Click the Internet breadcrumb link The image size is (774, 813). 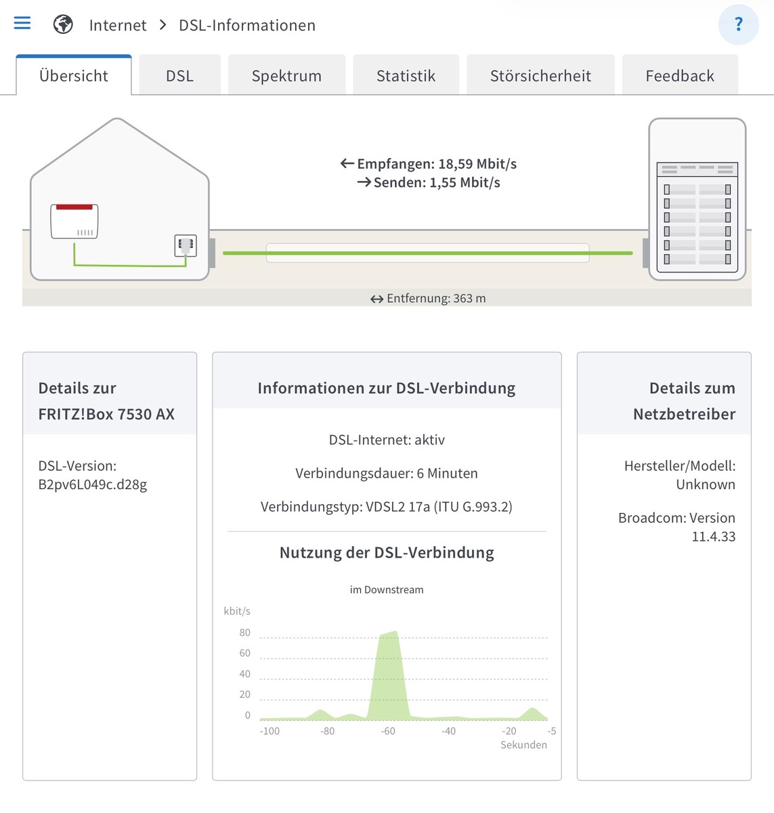(118, 26)
